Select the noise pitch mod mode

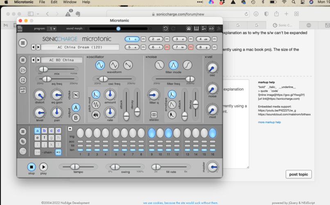coord(96,115)
